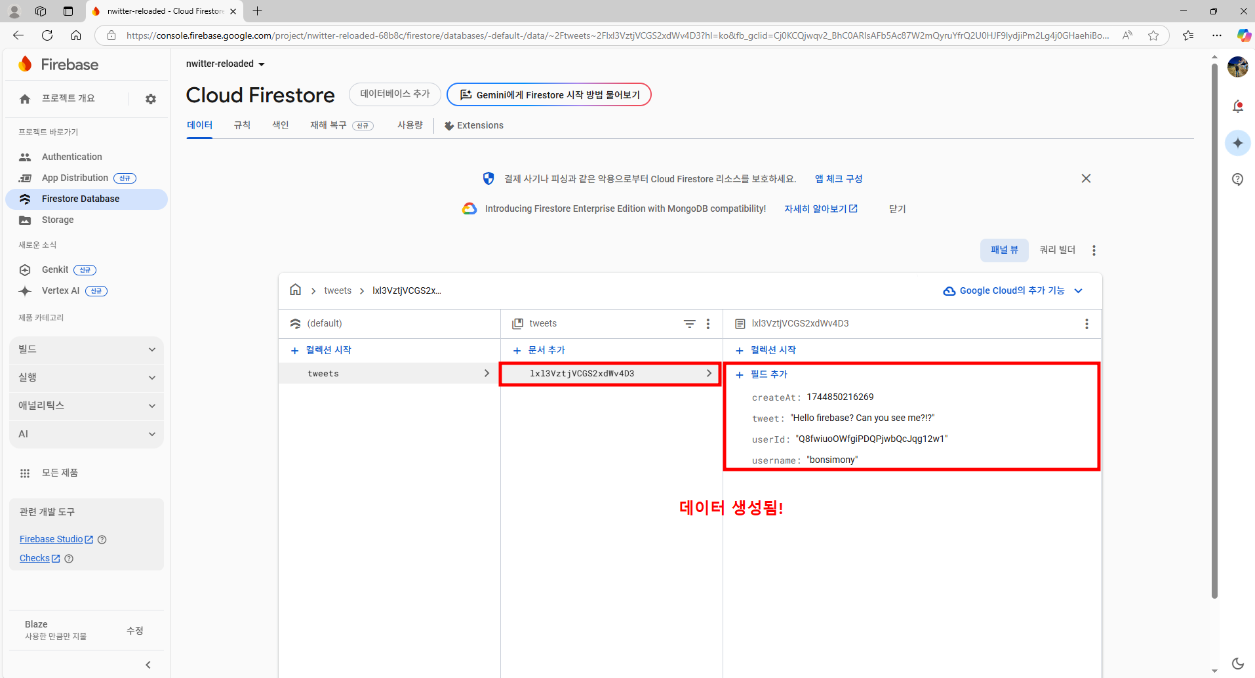Select tweet field value text
The image size is (1255, 678).
coord(862,418)
